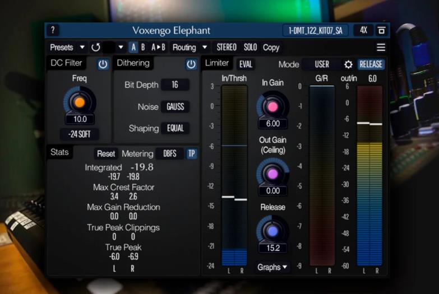Click True Peak -6.0 left value

pos(114,256)
